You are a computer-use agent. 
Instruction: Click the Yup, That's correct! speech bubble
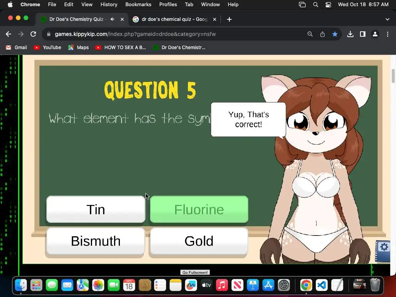click(249, 119)
